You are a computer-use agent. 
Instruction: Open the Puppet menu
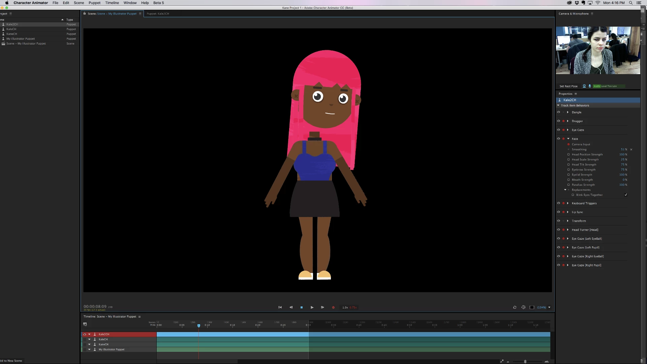point(94,3)
